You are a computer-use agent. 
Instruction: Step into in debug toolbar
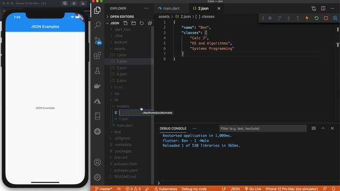point(288,18)
